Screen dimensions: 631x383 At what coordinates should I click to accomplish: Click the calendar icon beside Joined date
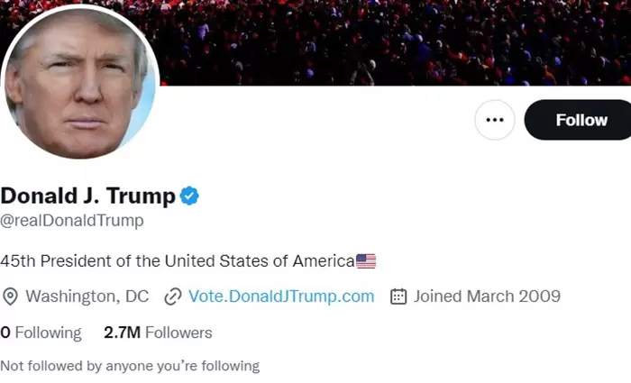[398, 296]
